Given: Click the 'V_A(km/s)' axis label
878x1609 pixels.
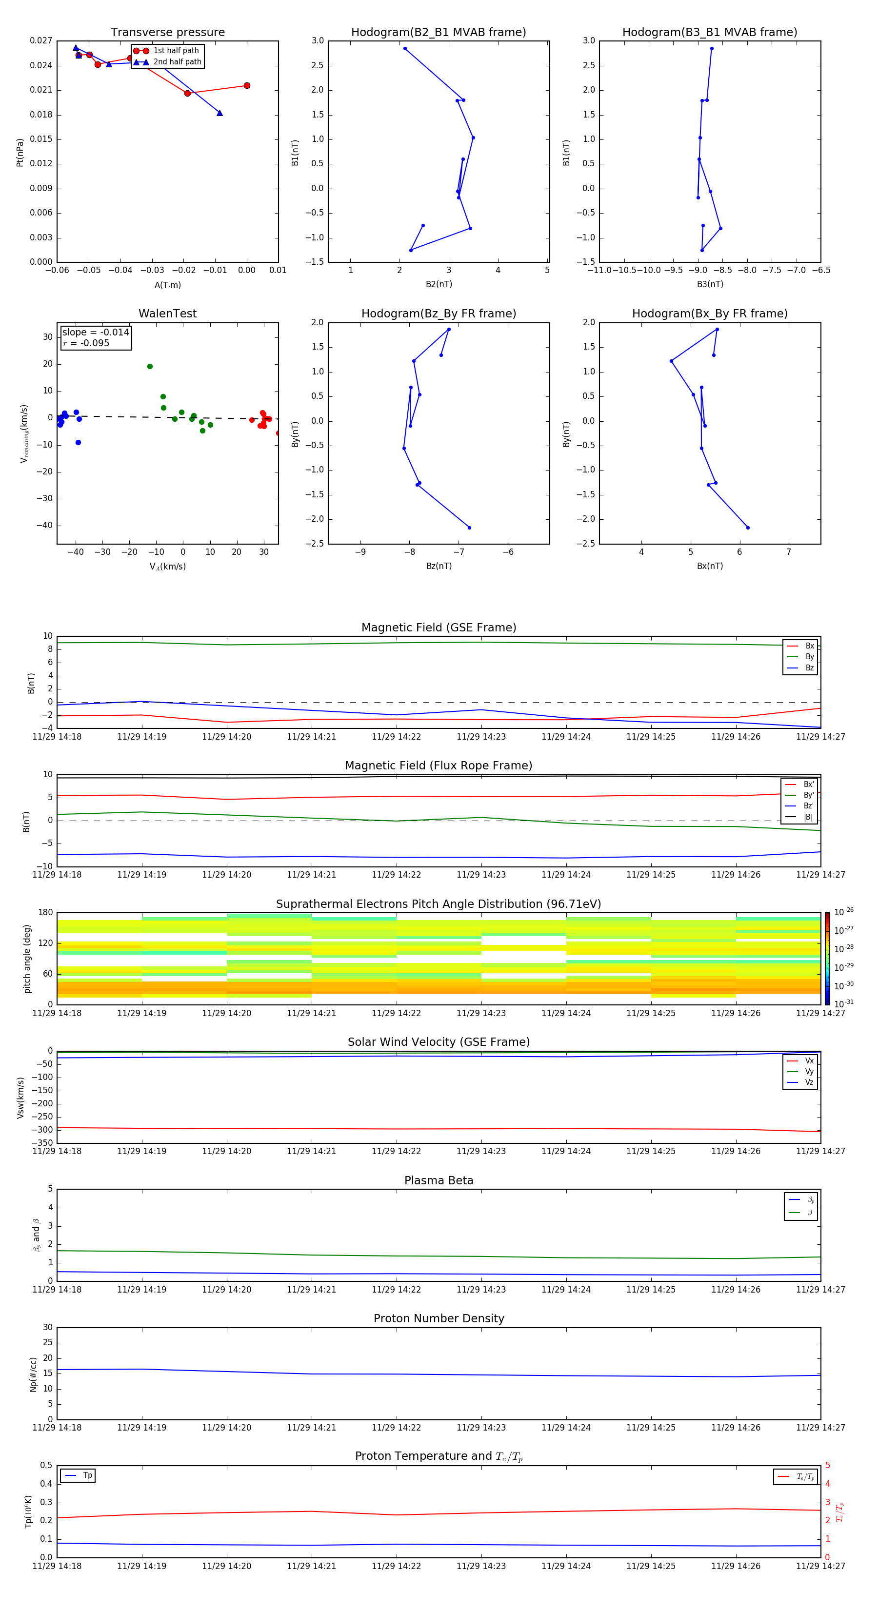Looking at the screenshot, I should (167, 567).
